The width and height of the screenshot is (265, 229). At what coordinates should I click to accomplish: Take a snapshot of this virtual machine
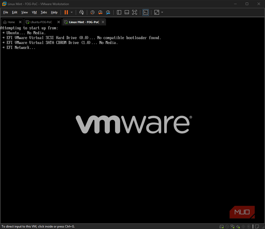(x=92, y=12)
